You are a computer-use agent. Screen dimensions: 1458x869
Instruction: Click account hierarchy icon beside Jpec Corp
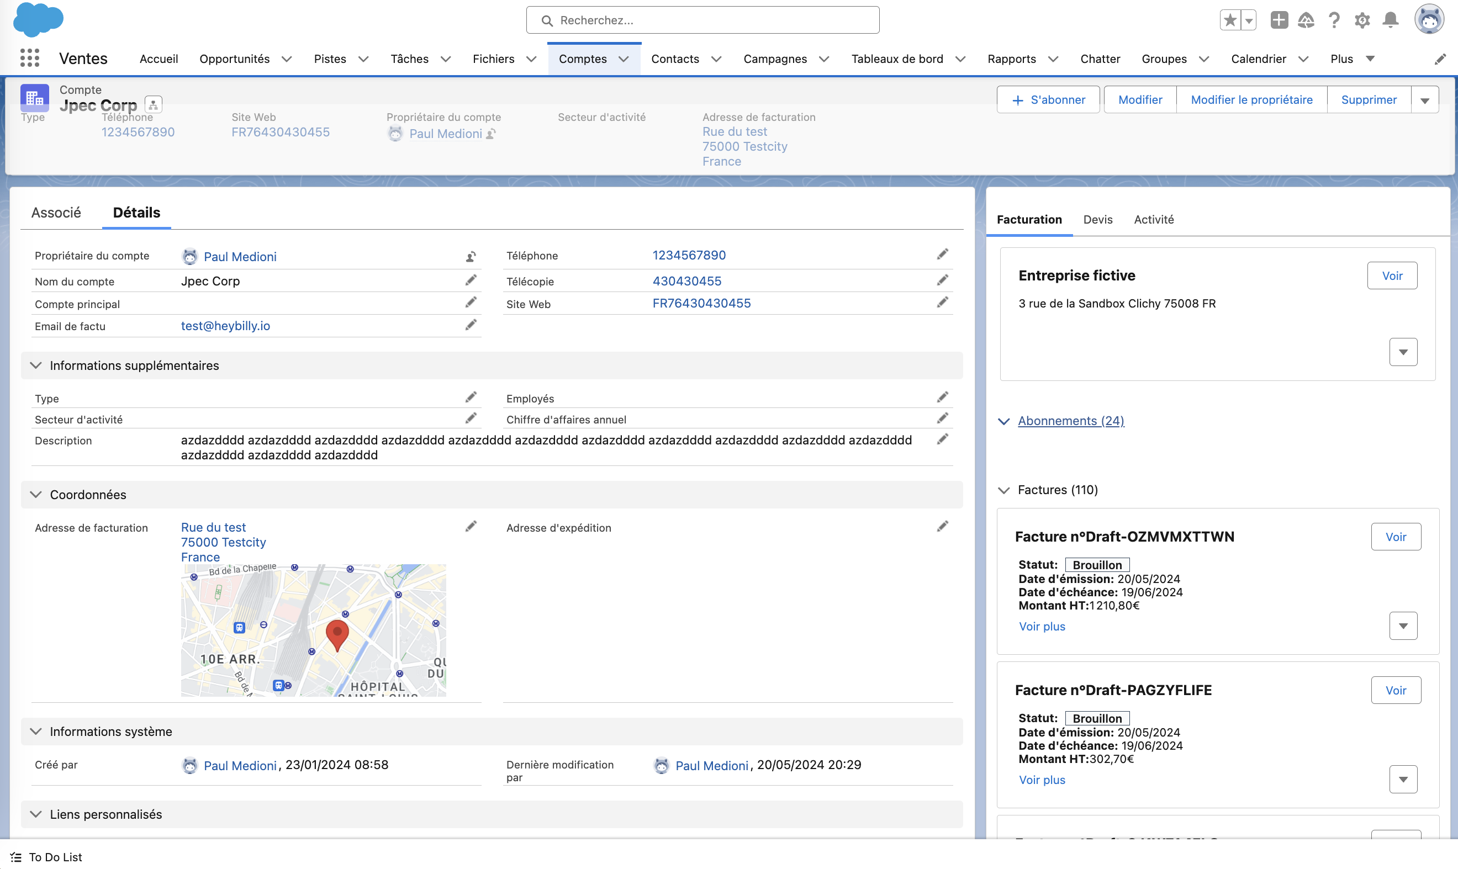click(x=154, y=105)
